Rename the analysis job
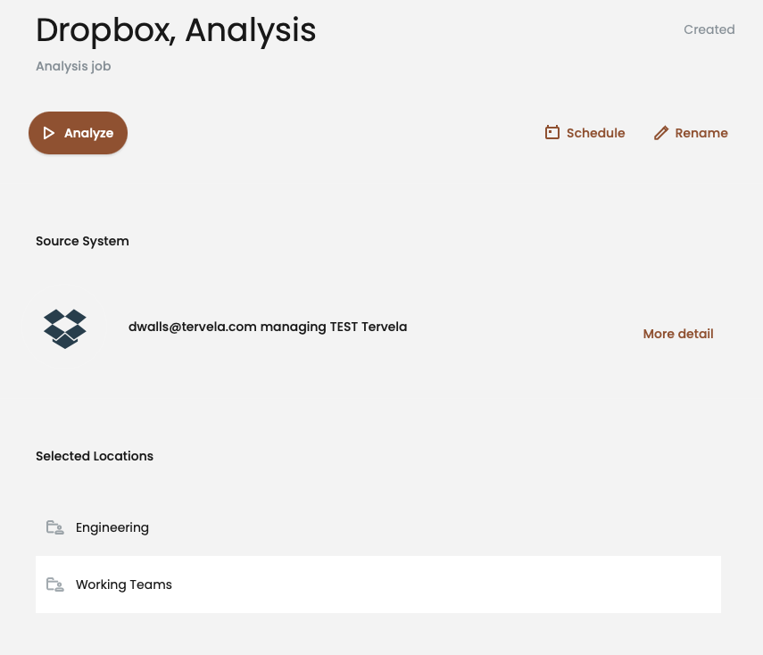The image size is (763, 655). [x=691, y=133]
